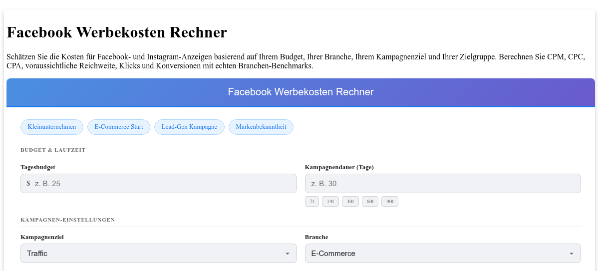Pick the 30t duration shortcut
Viewport: 599px width, 271px height.
[350, 201]
